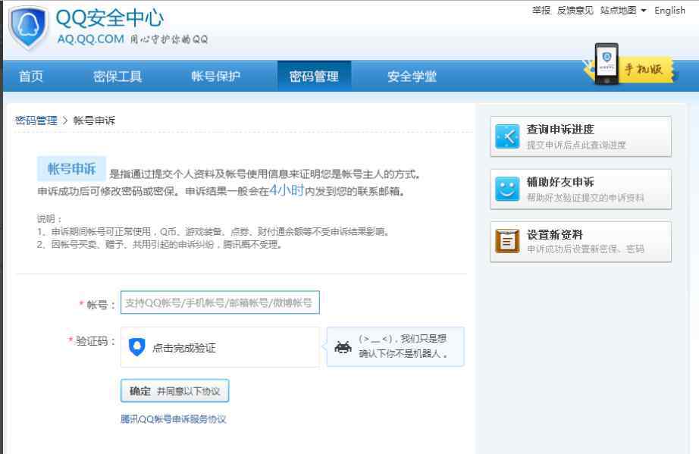Focus the 帐号 account input field

220,302
